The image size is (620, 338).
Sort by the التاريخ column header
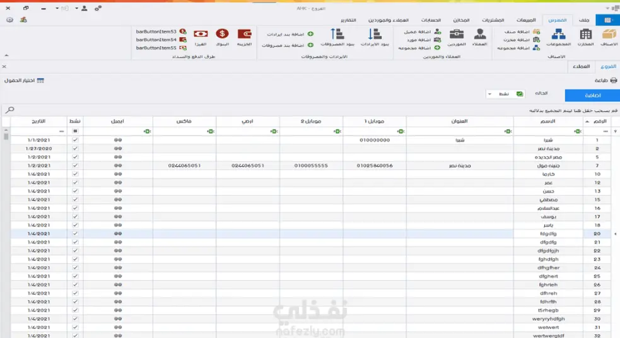click(38, 121)
